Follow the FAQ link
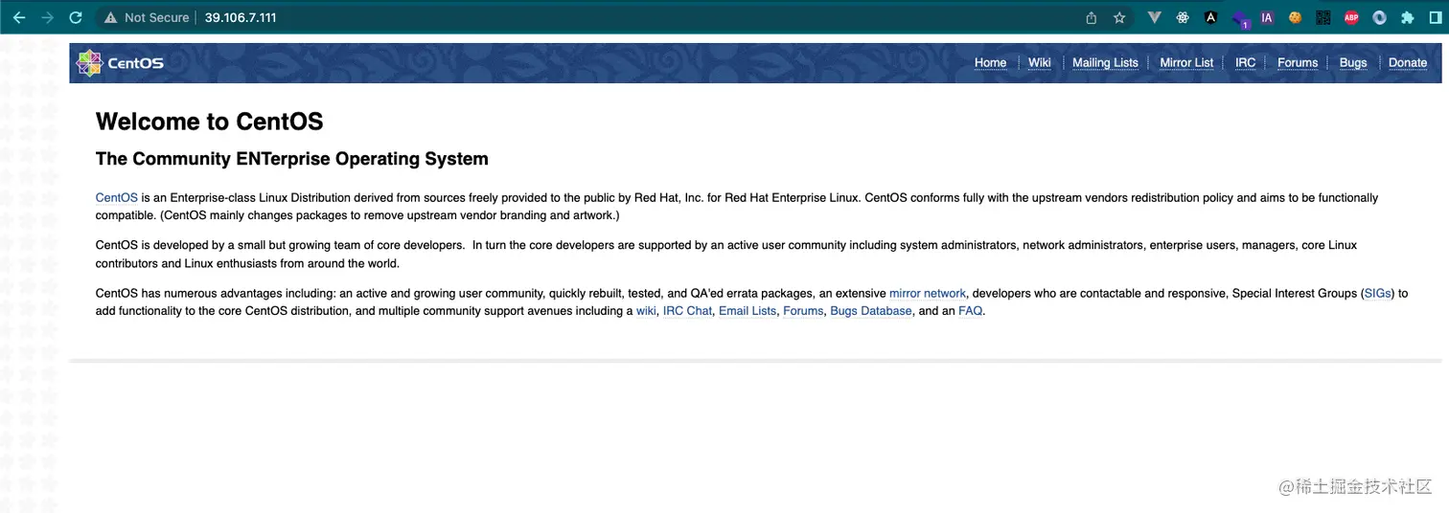The image size is (1449, 513). tap(971, 311)
